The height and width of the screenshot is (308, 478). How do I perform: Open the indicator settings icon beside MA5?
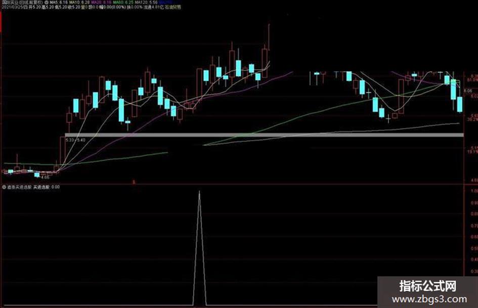click(46, 3)
